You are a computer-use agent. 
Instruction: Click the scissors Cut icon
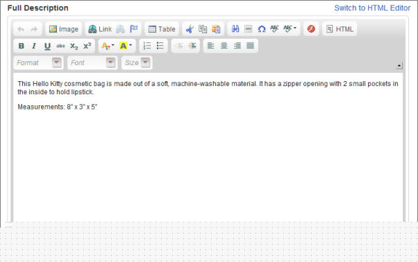[190, 29]
